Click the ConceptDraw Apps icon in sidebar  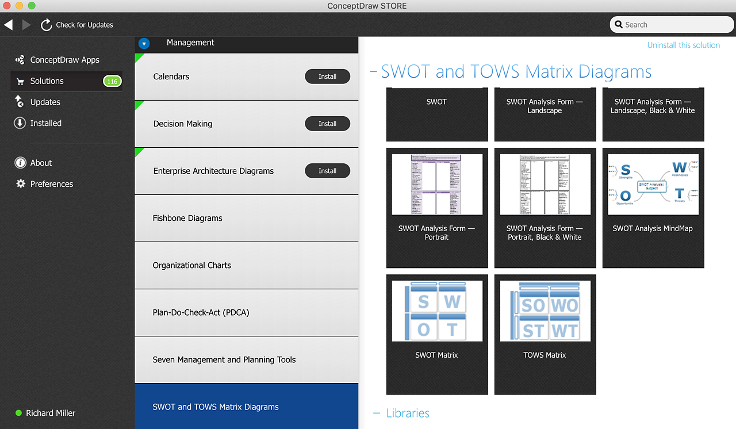(x=20, y=60)
